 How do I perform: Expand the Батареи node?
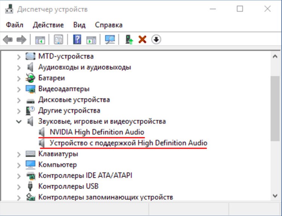pos(19,79)
